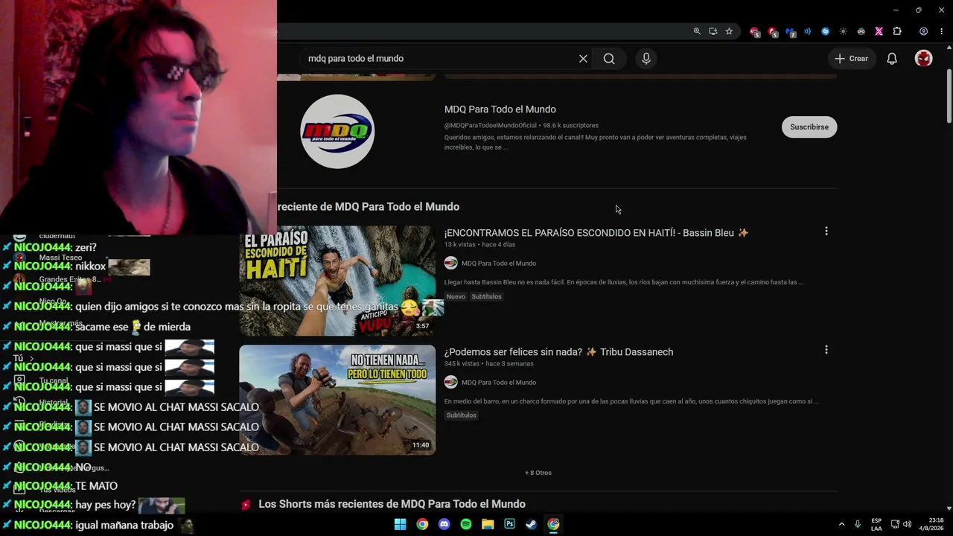953x536 pixels.
Task: Open File Explorer from the taskbar
Action: 488,524
